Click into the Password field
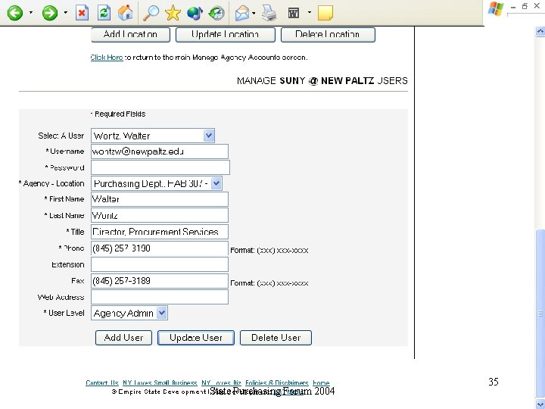The height and width of the screenshot is (409, 545). point(160,167)
